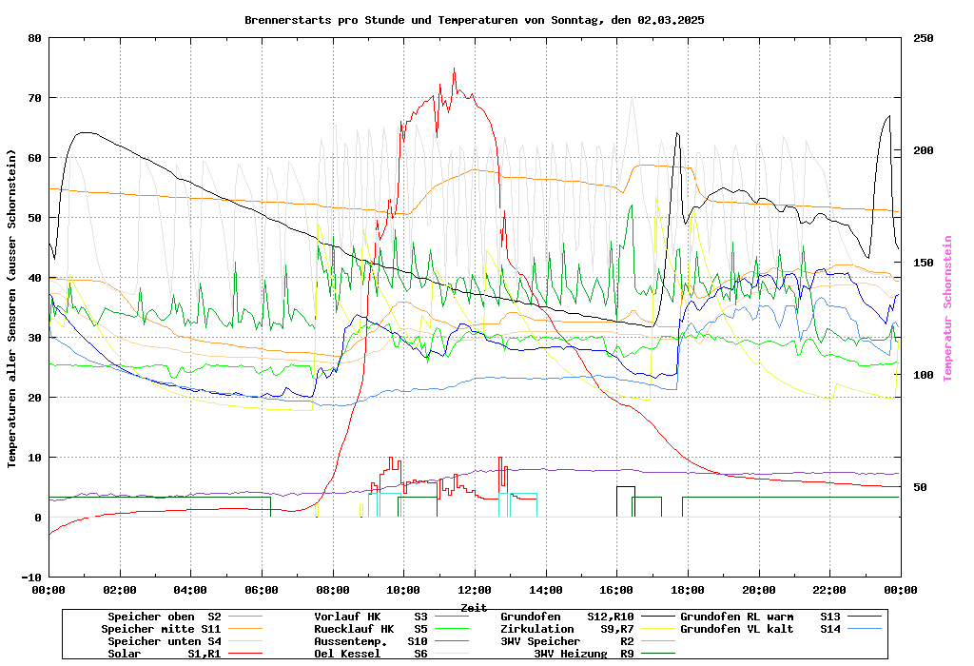Click the Grundofen S12,R10 legend entry
Viewport: 974px width, 666px height.
click(566, 617)
